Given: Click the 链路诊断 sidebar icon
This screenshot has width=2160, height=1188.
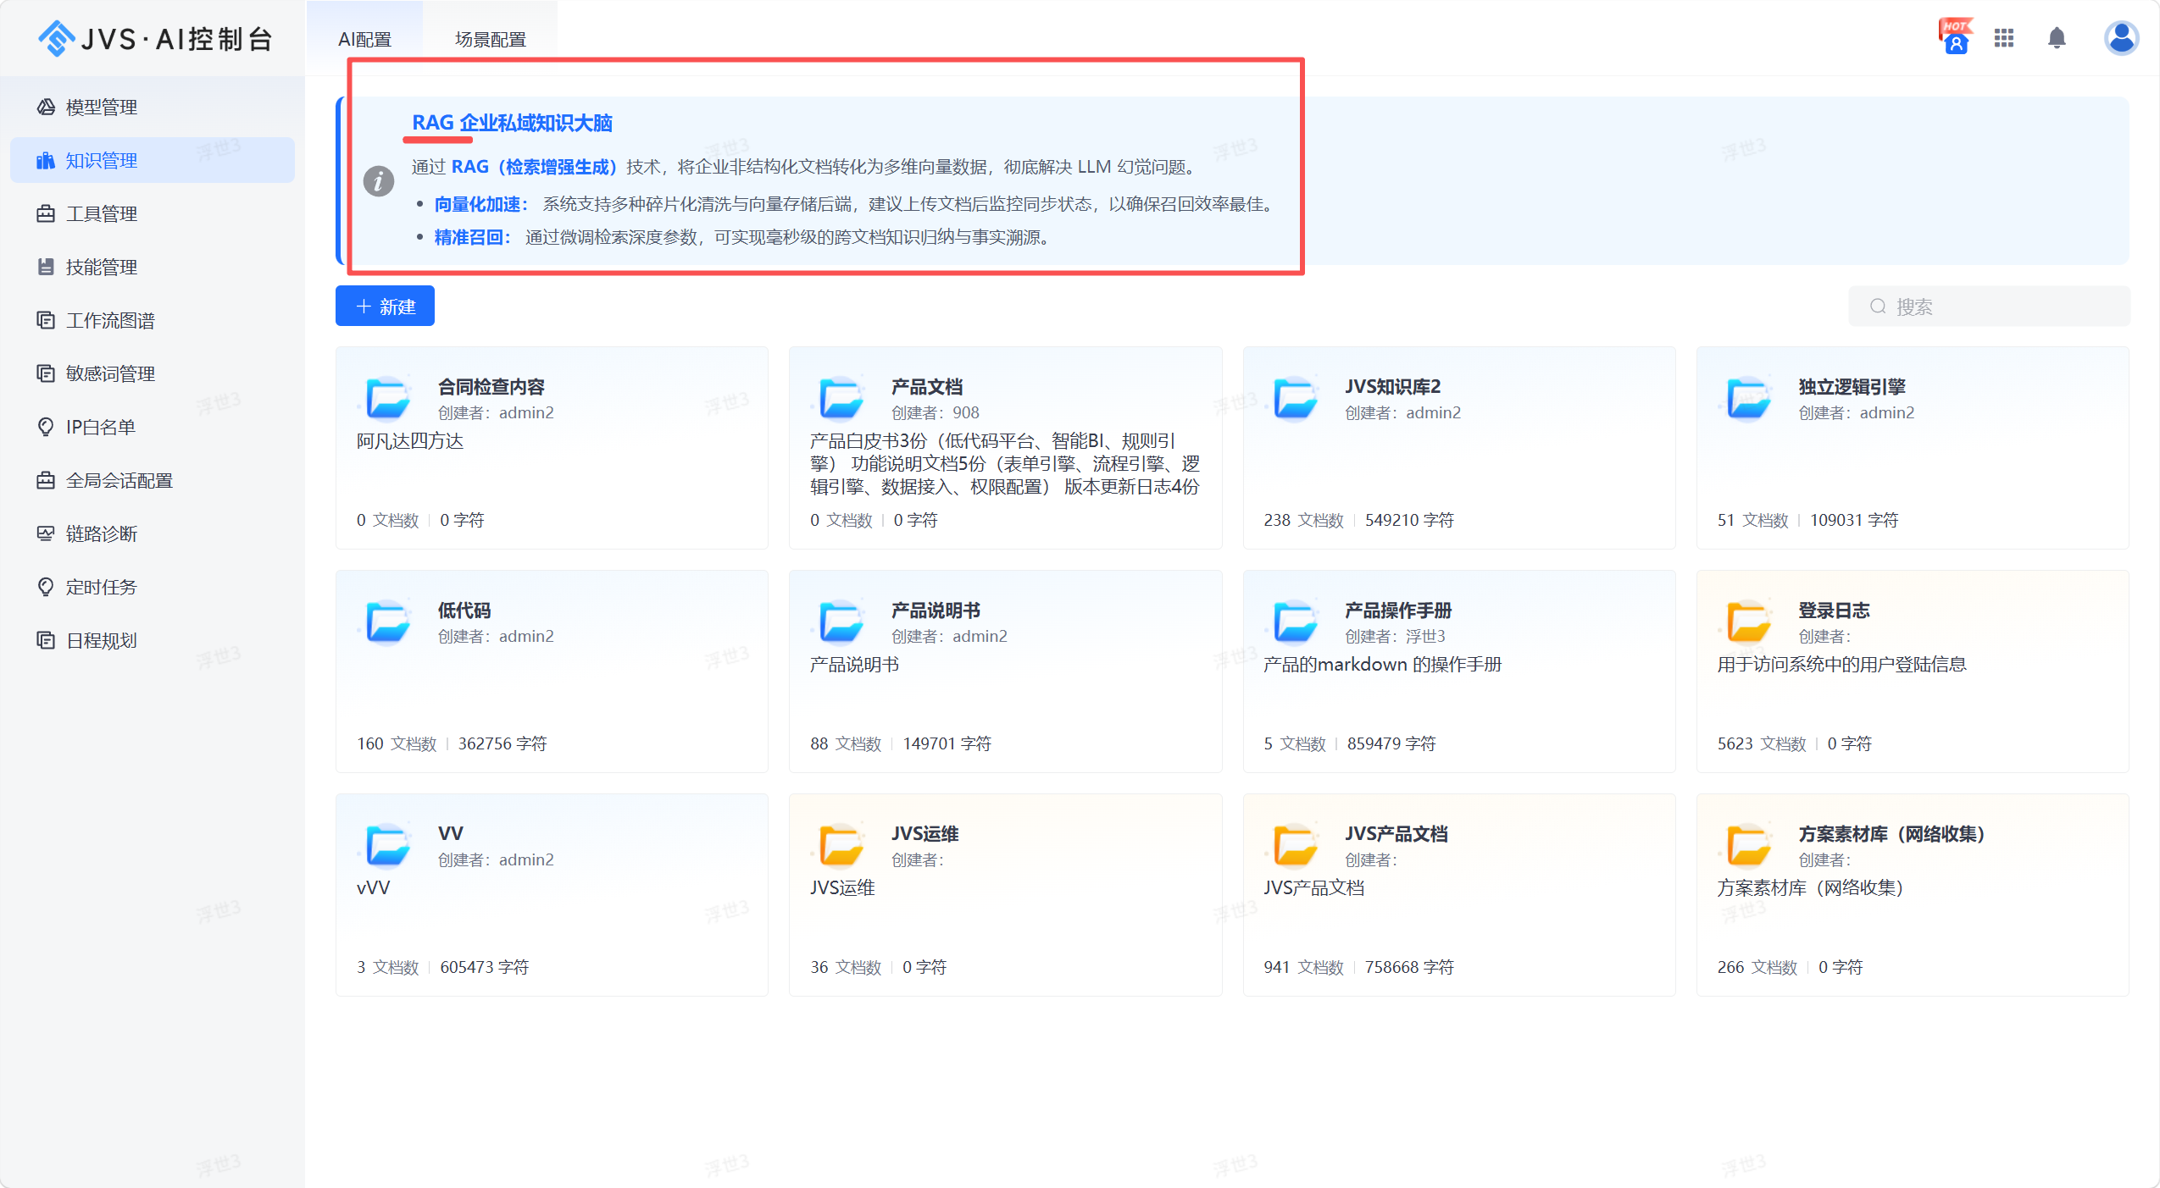Looking at the screenshot, I should (x=46, y=533).
